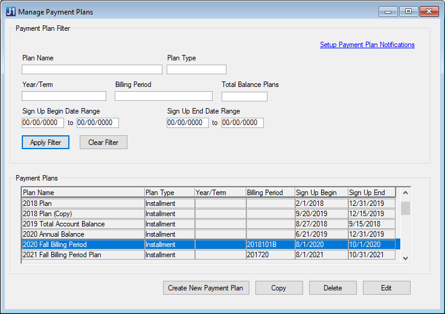Select the Billing Period filter field
This screenshot has height=314, width=445.
[164, 96]
